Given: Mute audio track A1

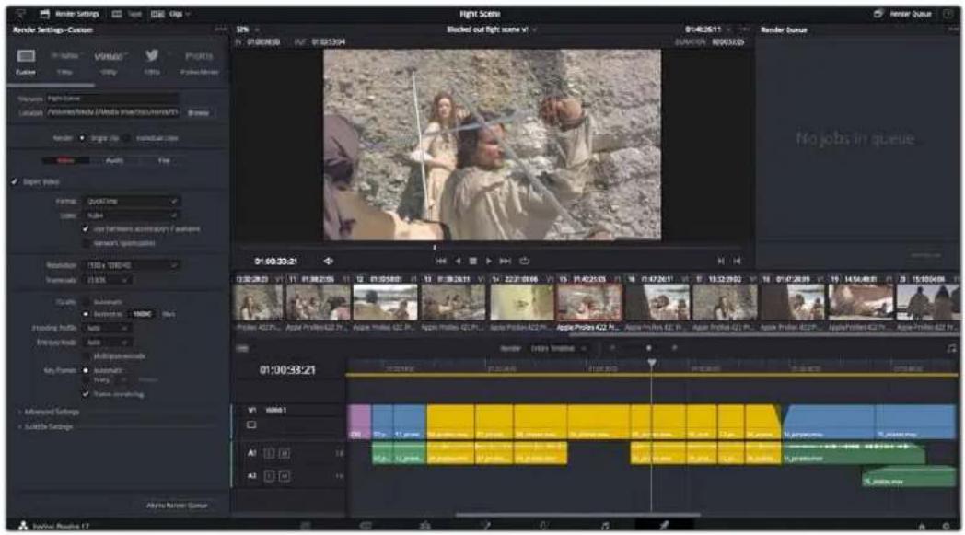Looking at the screenshot, I should [284, 454].
